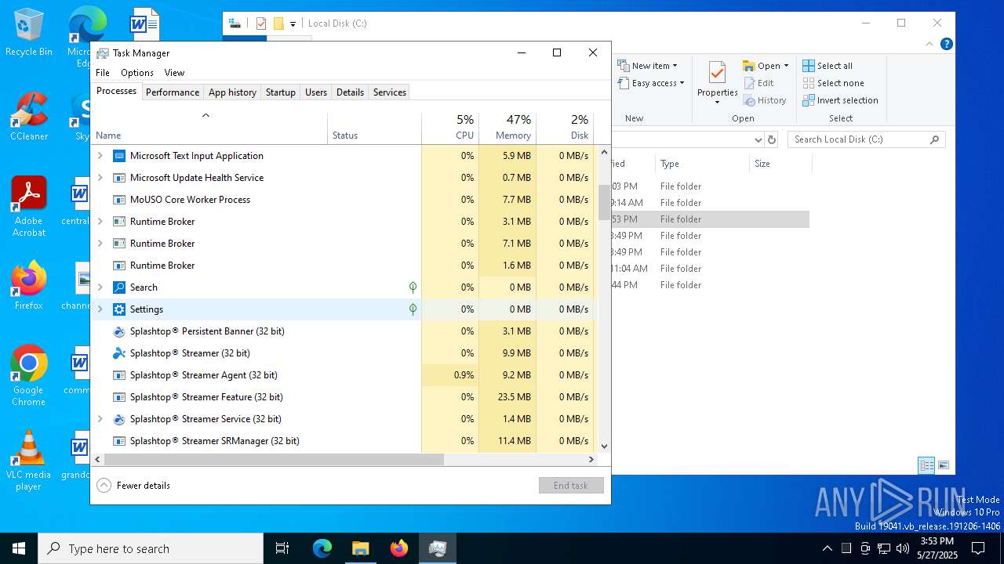Select Splashtop Streamer SRManager (32 bit) row
The height and width of the screenshot is (564, 1004).
pos(344,441)
